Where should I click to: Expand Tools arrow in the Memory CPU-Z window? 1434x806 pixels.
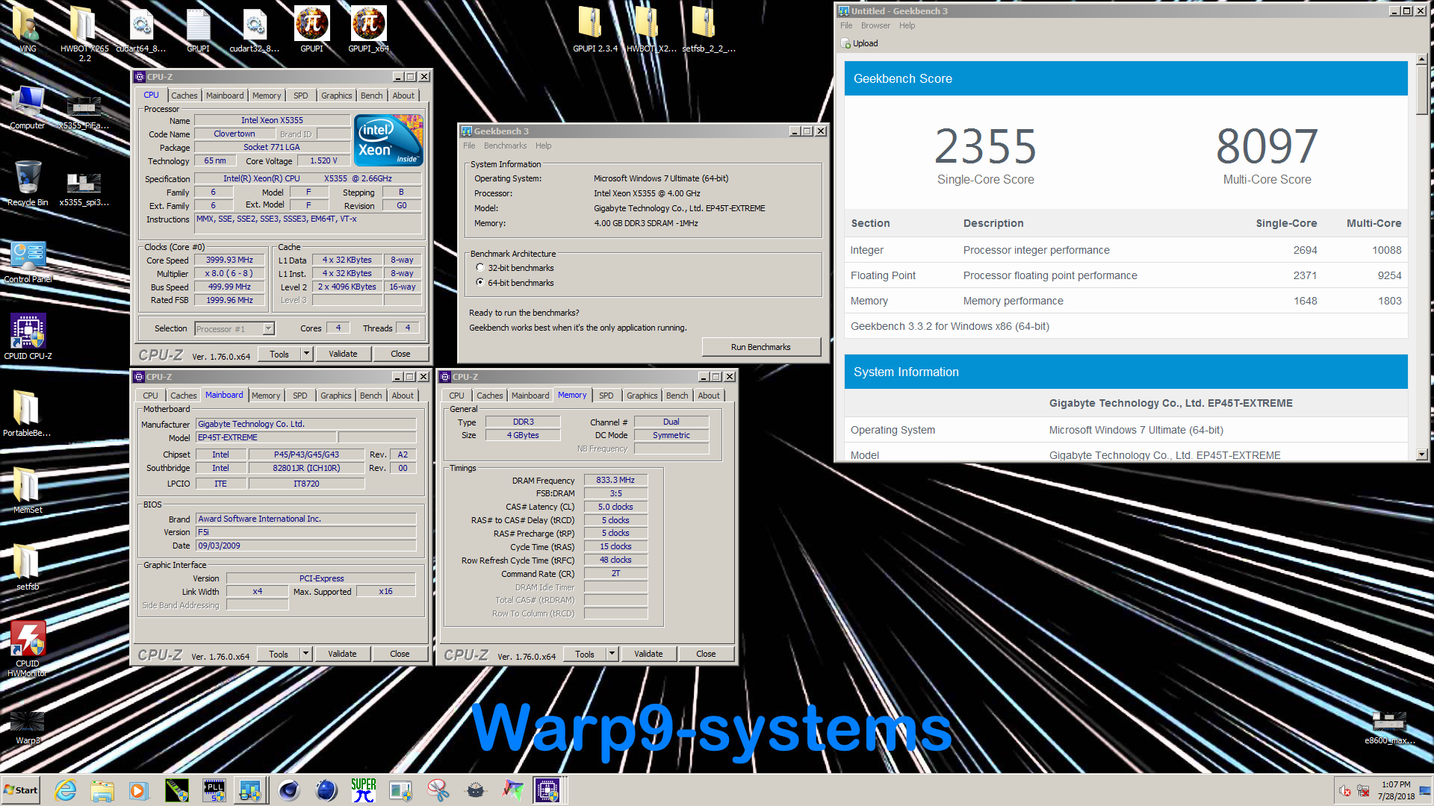pyautogui.click(x=612, y=654)
